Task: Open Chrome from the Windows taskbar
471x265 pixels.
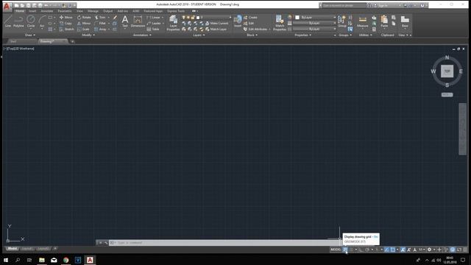Action: pyautogui.click(x=65, y=260)
